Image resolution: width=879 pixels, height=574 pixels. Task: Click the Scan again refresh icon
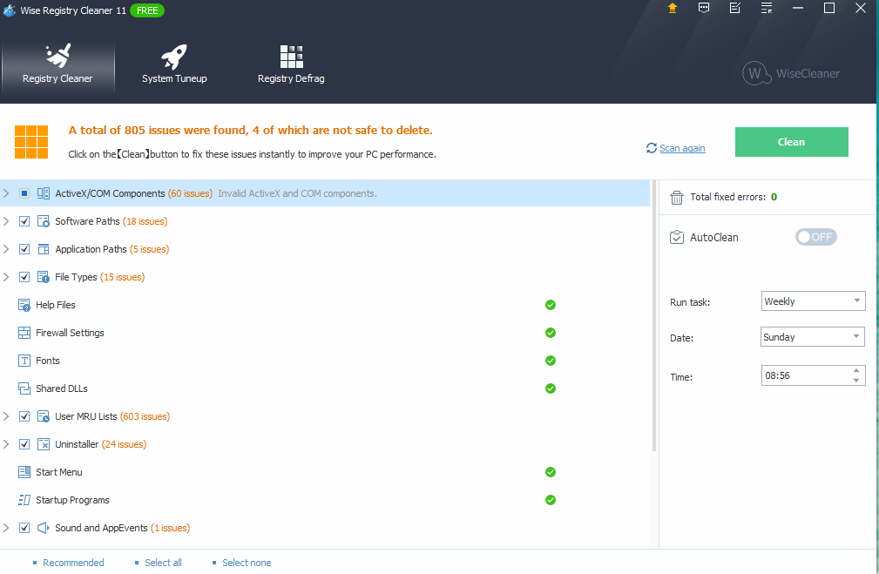point(652,148)
